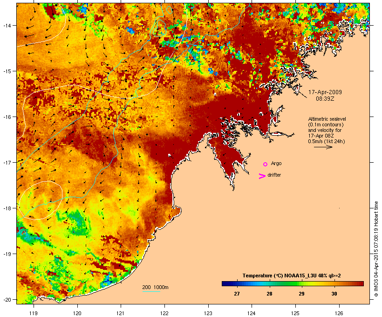Image resolution: width=382 pixels, height=317 pixels.
Task: Click the IMOS copyright Hobart time text
Action: pos(376,249)
